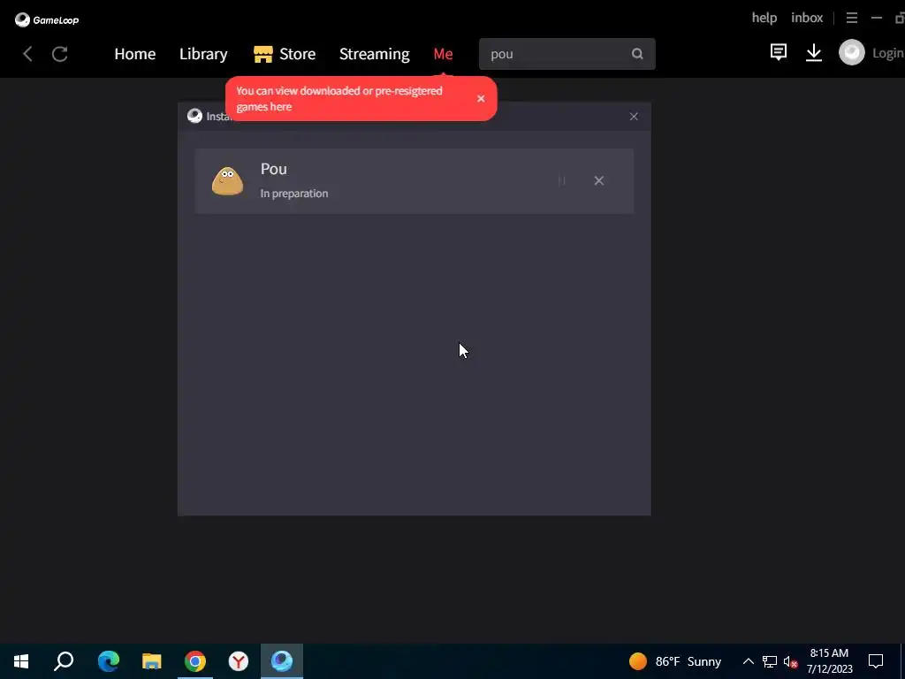
Task: Open Yandex browser from taskbar
Action: tap(239, 661)
